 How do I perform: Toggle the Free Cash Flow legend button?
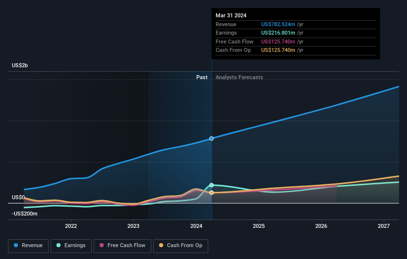point(122,246)
